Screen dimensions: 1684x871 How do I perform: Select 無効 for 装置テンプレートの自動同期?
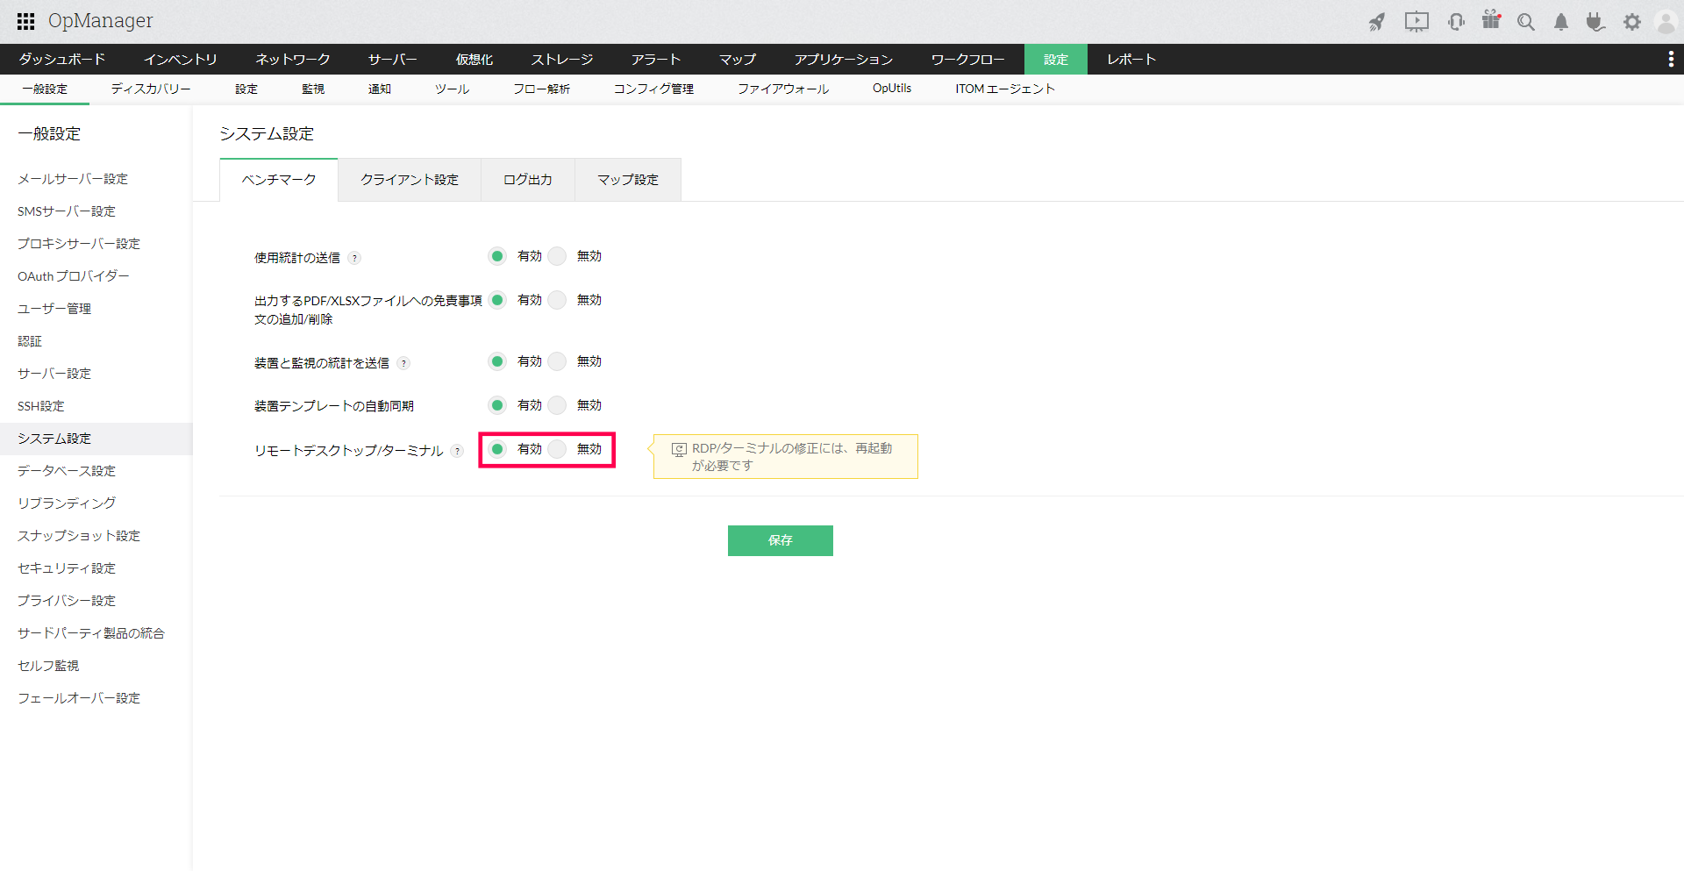pyautogui.click(x=557, y=405)
